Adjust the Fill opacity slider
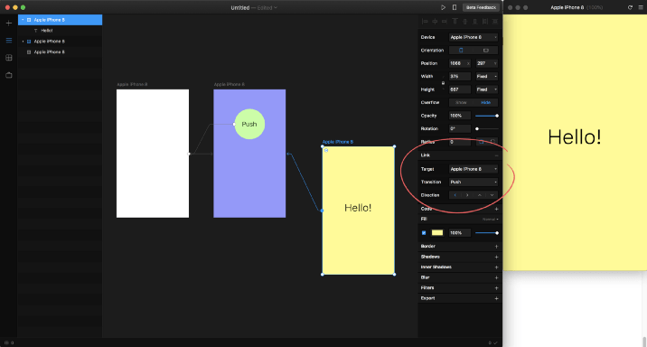Image resolution: width=647 pixels, height=347 pixels. [x=486, y=233]
